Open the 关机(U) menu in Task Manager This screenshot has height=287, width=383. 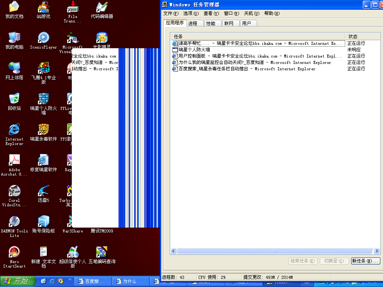coord(252,13)
